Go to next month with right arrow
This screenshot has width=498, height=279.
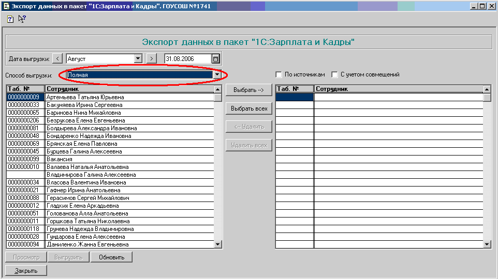151,59
